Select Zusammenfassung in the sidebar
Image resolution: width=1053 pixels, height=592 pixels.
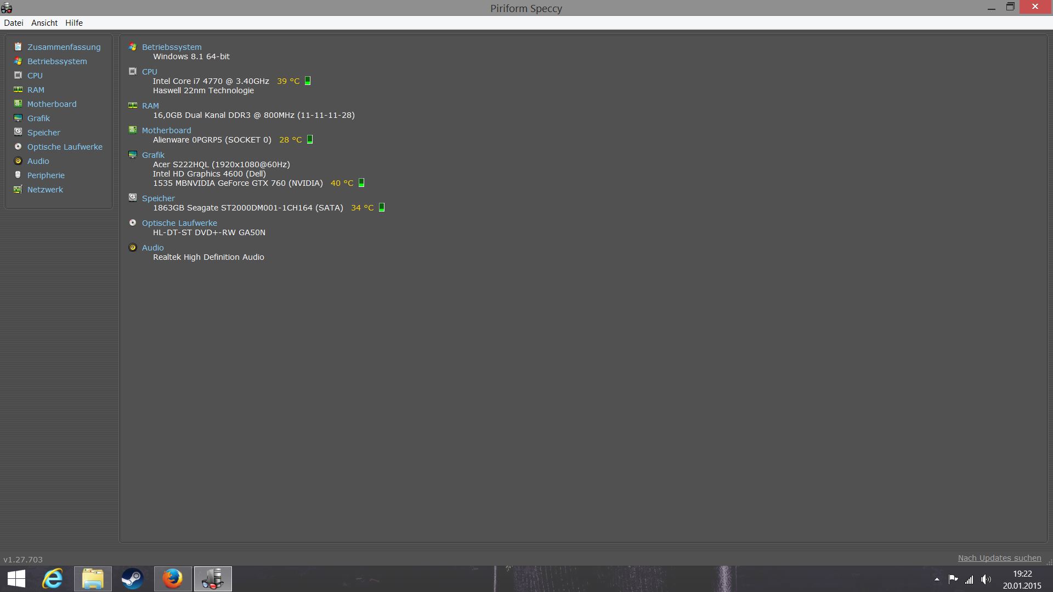(64, 47)
